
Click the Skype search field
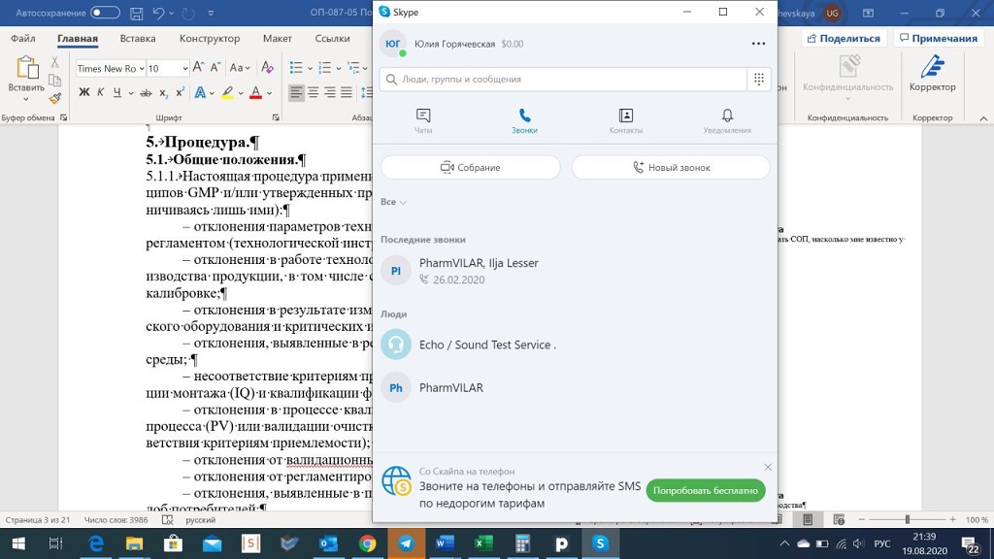[x=563, y=80]
